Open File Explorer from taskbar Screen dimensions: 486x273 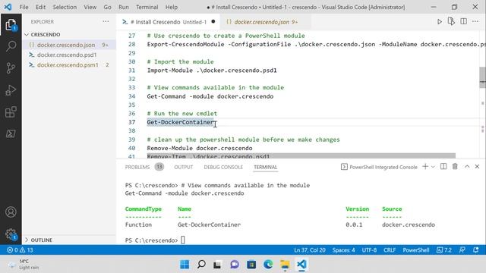[x=285, y=265]
